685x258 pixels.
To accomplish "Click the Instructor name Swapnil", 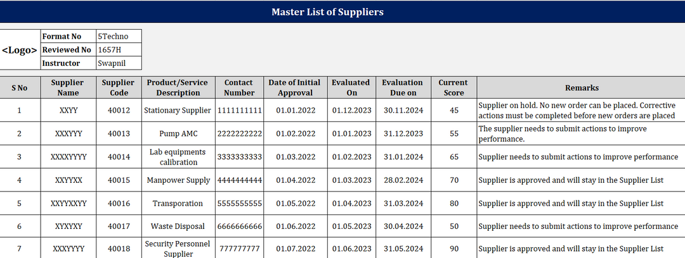I will [x=110, y=63].
